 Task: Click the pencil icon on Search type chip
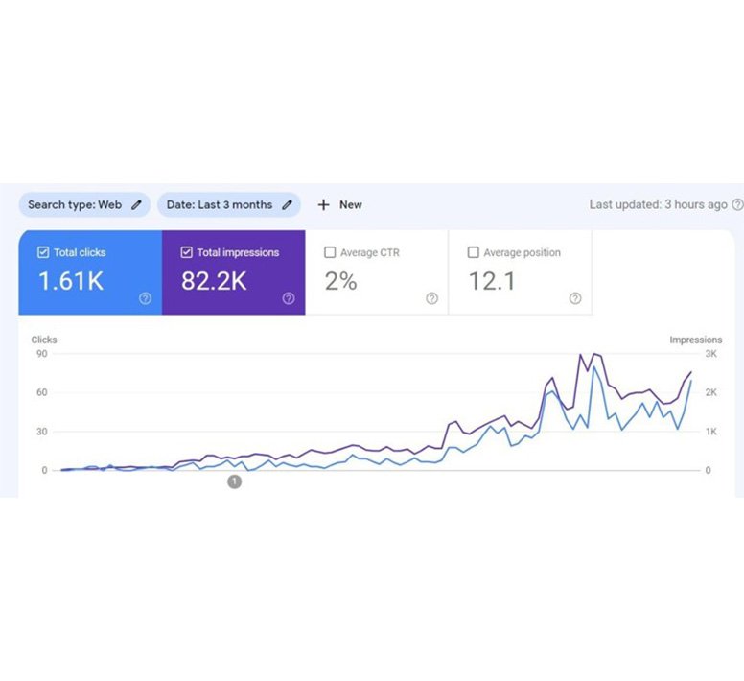(137, 204)
